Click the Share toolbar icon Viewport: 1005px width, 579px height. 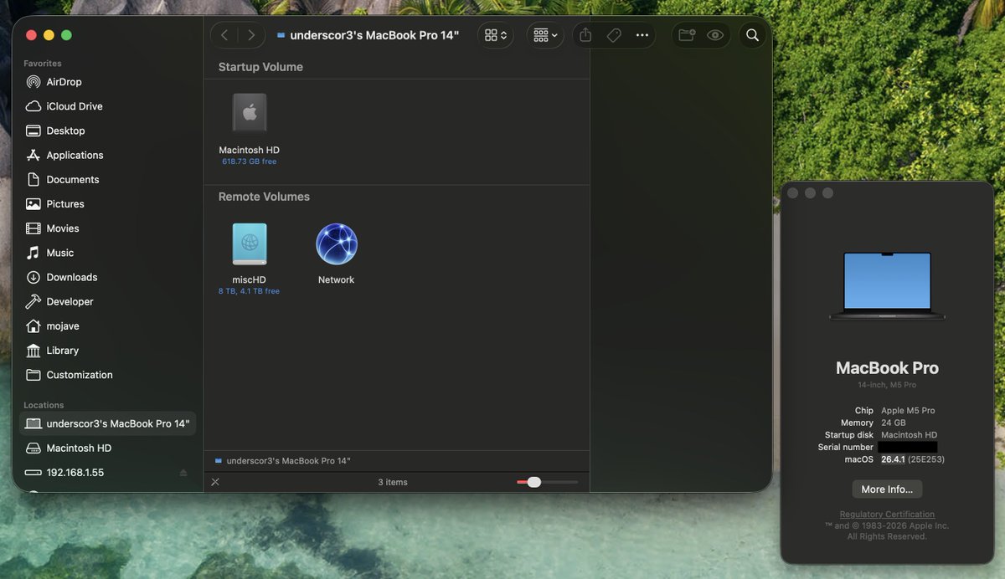pyautogui.click(x=585, y=35)
